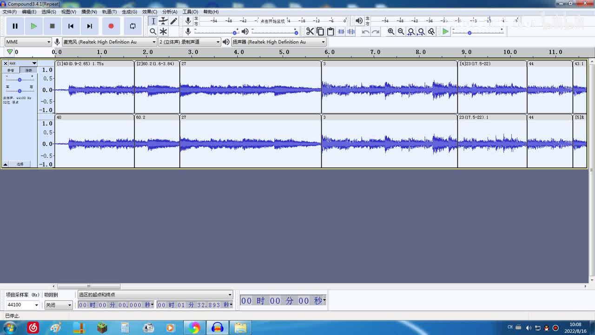Open the 播录(N) menu

coord(89,12)
